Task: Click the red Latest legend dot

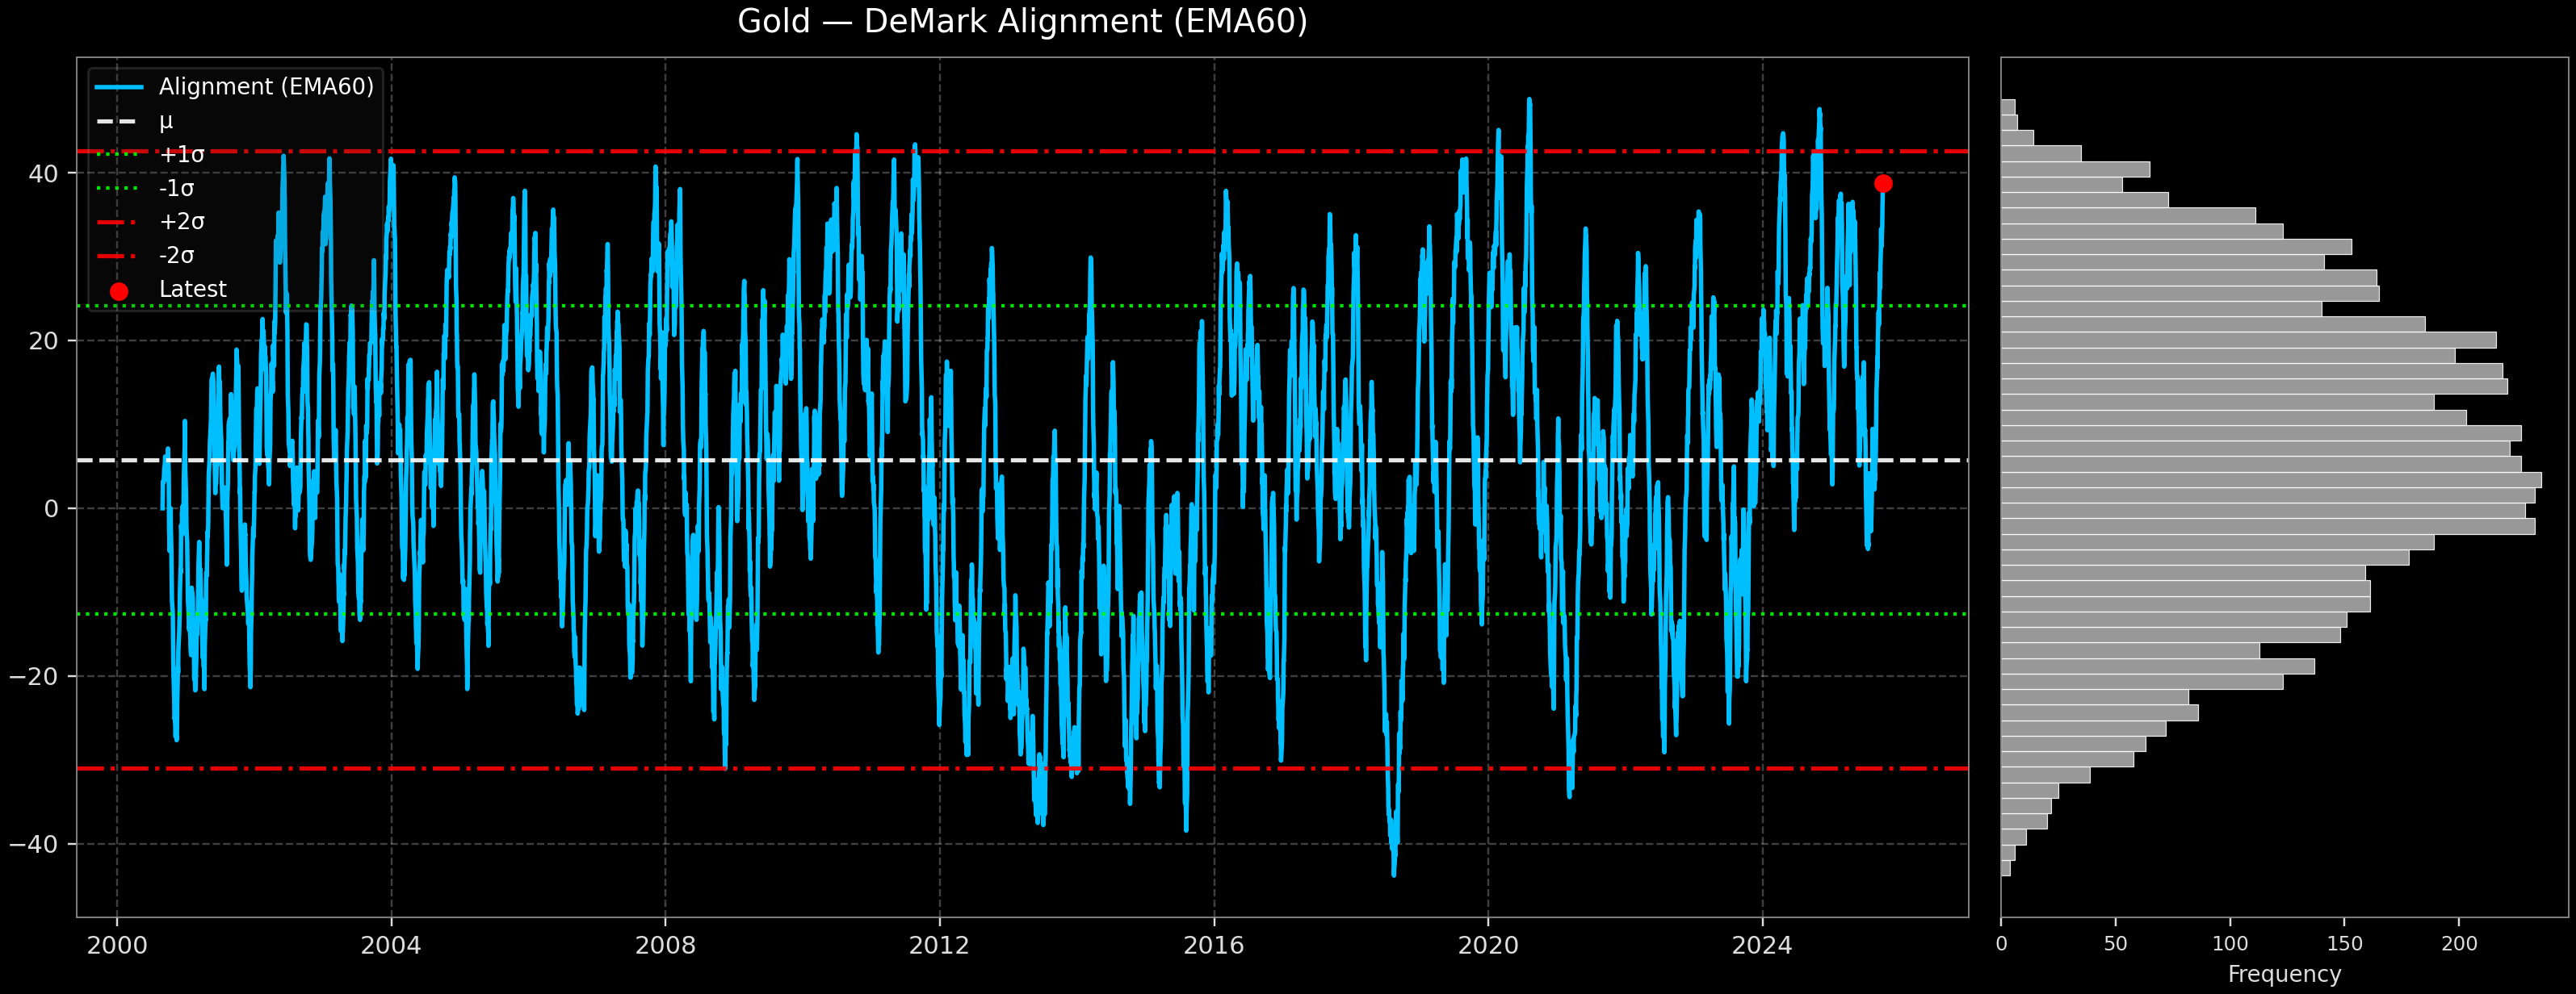Action: [x=119, y=290]
